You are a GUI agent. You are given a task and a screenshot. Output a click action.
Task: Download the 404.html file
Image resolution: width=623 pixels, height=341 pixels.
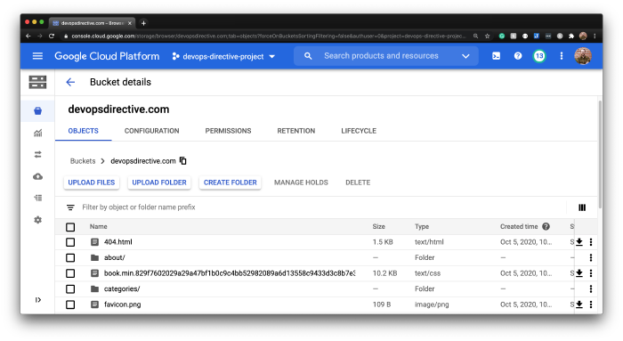pos(579,242)
